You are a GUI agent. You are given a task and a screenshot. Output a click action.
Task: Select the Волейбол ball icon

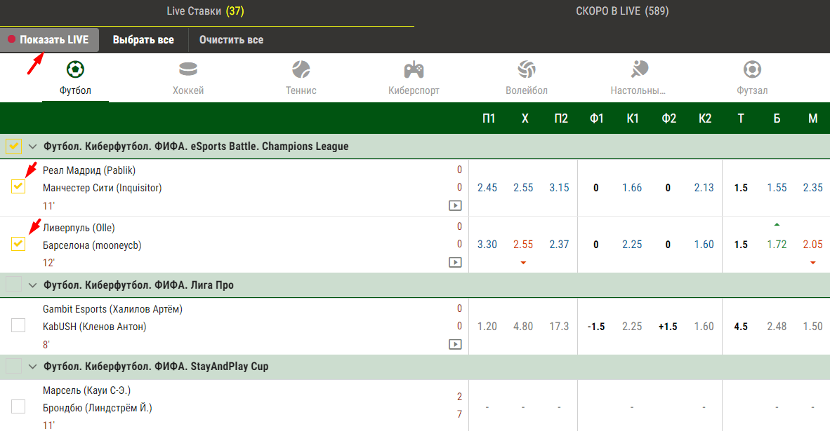click(526, 69)
